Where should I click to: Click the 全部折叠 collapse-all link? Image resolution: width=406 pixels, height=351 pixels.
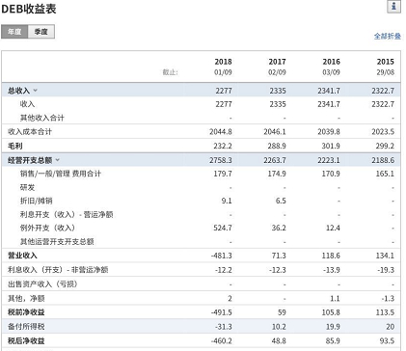tap(388, 36)
